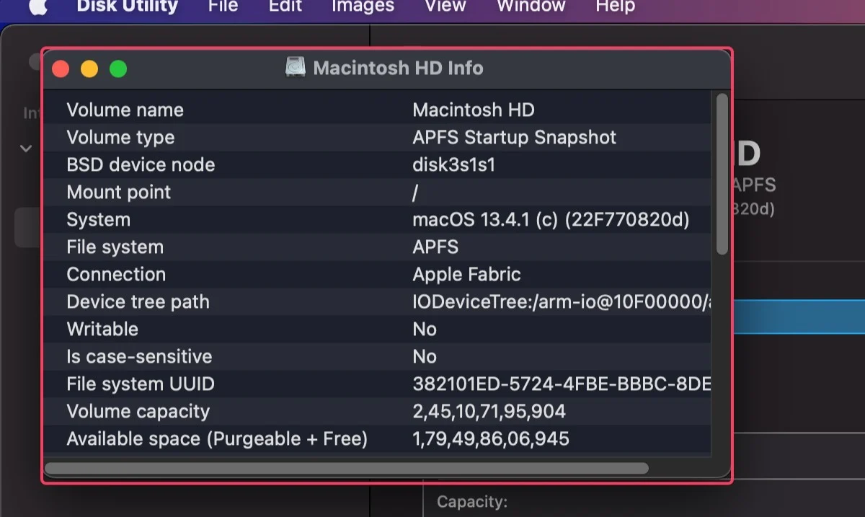The width and height of the screenshot is (865, 517).
Task: Select the value Macintosh HD
Action: [474, 110]
